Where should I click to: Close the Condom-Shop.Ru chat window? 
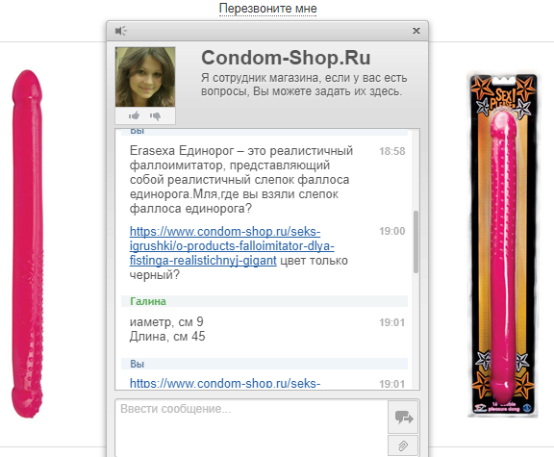[416, 31]
